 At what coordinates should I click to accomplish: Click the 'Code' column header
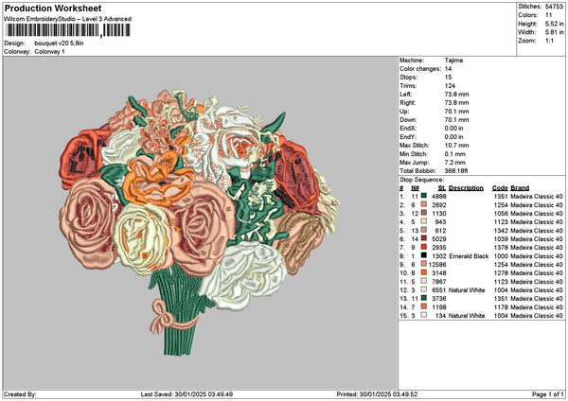coord(500,188)
